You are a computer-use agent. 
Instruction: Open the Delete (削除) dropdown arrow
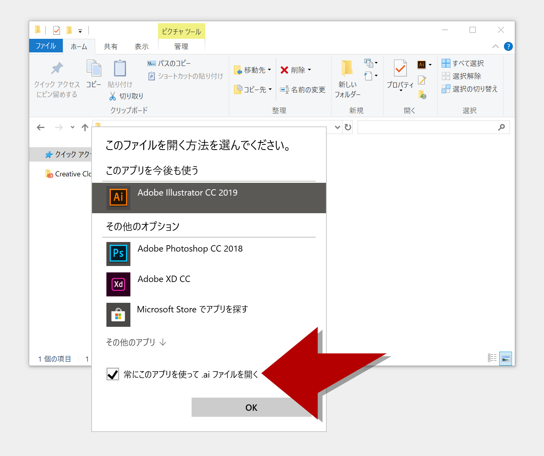(x=309, y=70)
